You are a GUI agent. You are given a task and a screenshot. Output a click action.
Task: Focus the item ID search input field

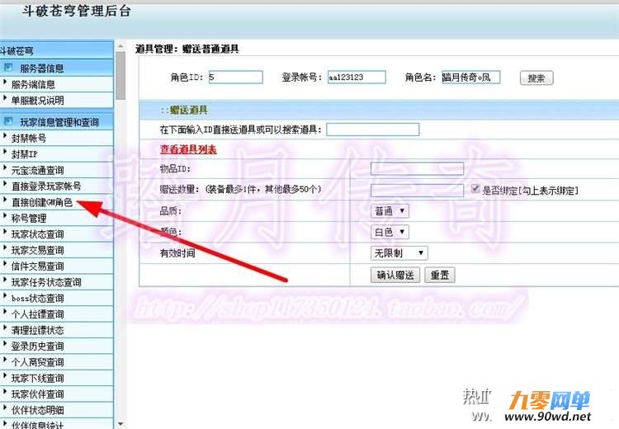tap(373, 130)
